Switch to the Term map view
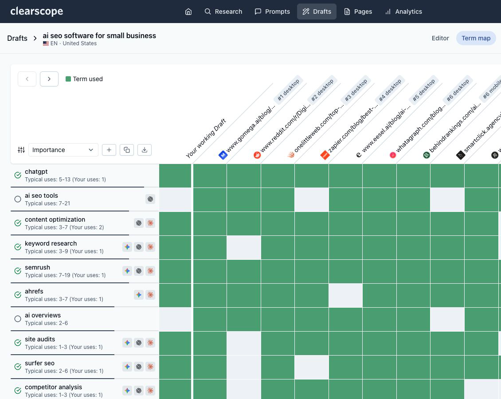 [476, 38]
